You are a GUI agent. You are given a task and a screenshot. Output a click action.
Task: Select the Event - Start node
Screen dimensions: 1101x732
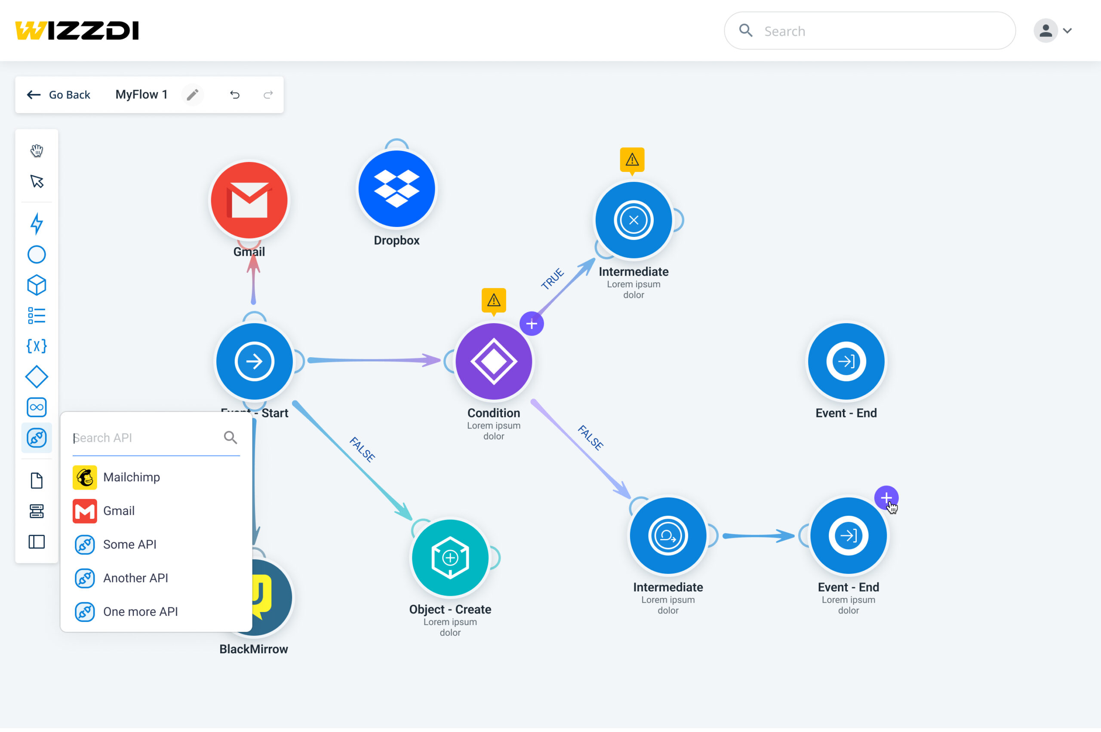click(254, 361)
